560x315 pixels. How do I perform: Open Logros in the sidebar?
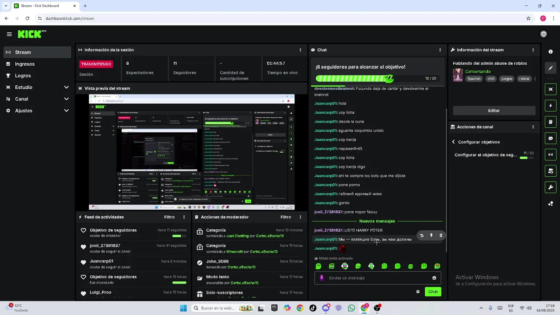point(37,76)
